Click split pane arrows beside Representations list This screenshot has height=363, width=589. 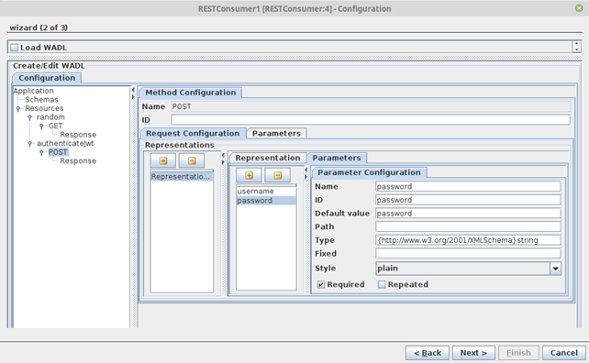(223, 159)
